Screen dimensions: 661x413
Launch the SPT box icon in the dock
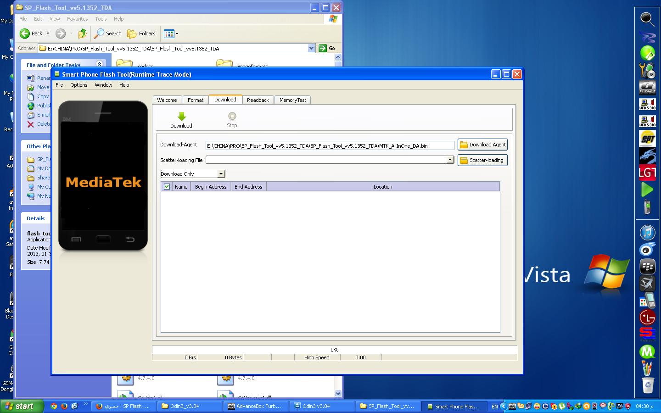pyautogui.click(x=647, y=138)
